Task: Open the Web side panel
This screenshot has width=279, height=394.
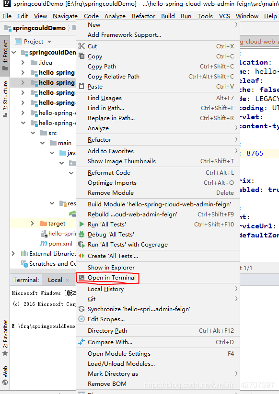Action: click(x=5, y=375)
